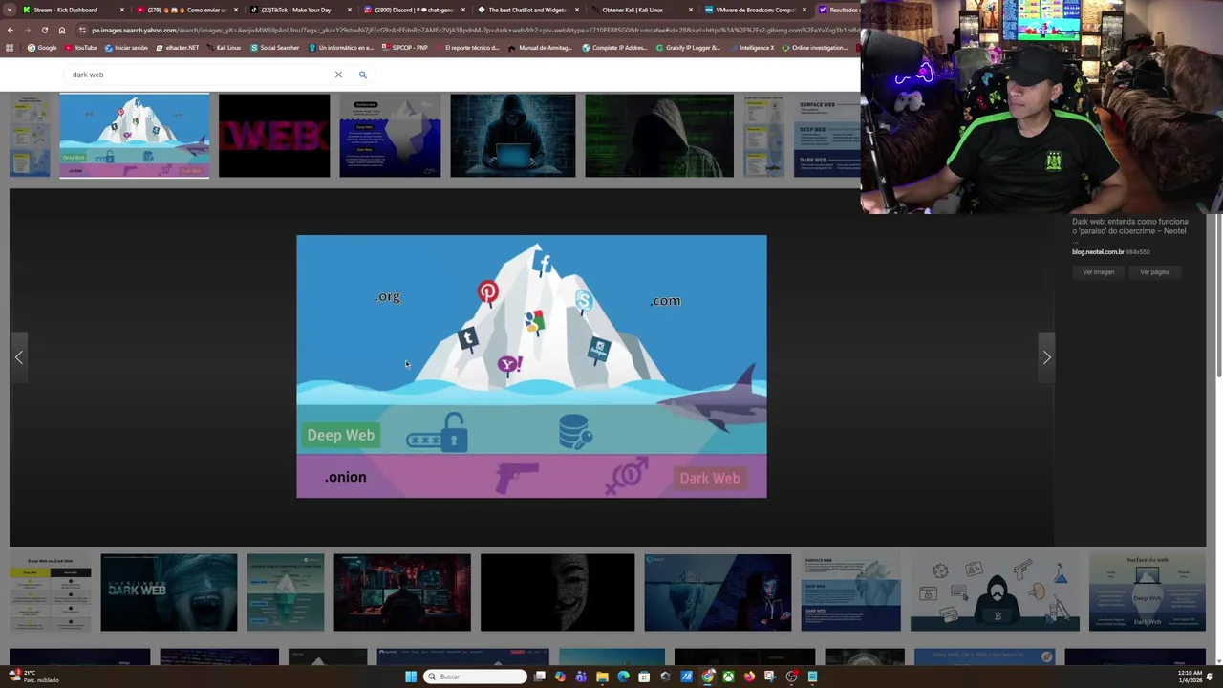Select the screaming blindfolded DARK WEB thumbnail
This screenshot has height=688, width=1223.
tap(169, 592)
